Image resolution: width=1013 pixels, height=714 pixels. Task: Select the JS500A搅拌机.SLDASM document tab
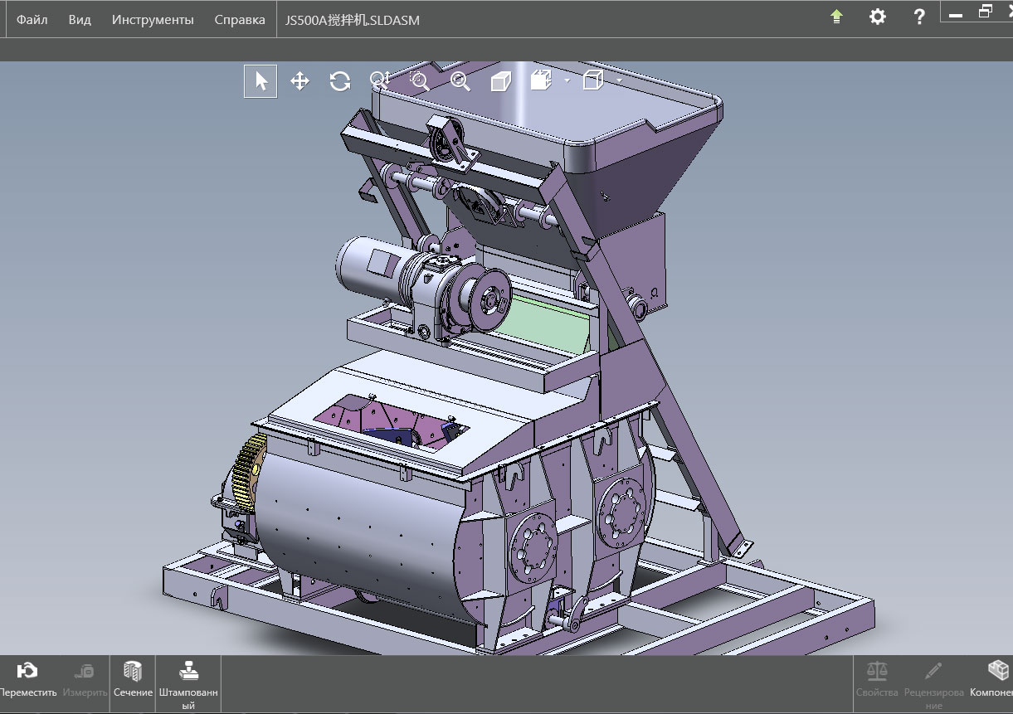(353, 20)
